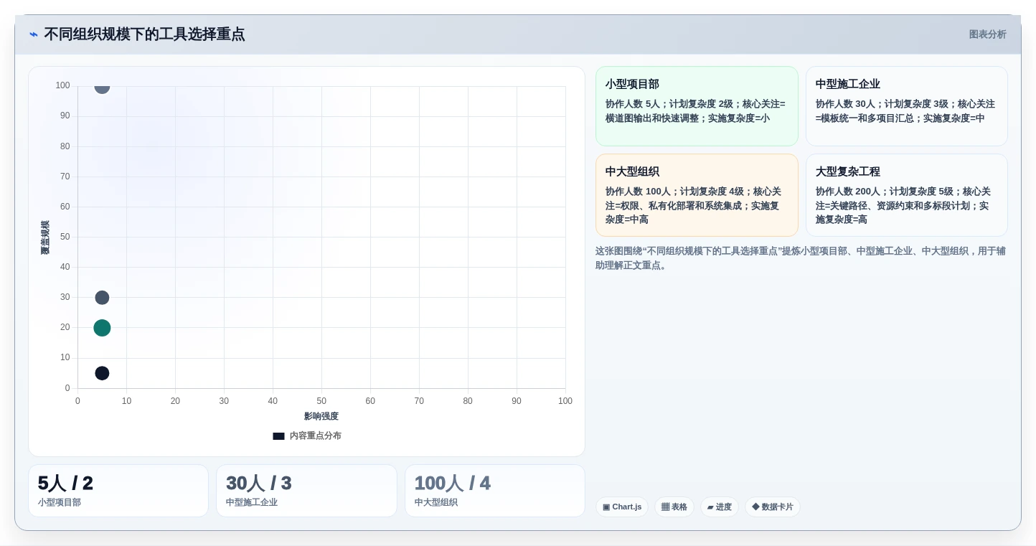
Task: Click the chart bubble at value 30
Action: [x=102, y=298]
